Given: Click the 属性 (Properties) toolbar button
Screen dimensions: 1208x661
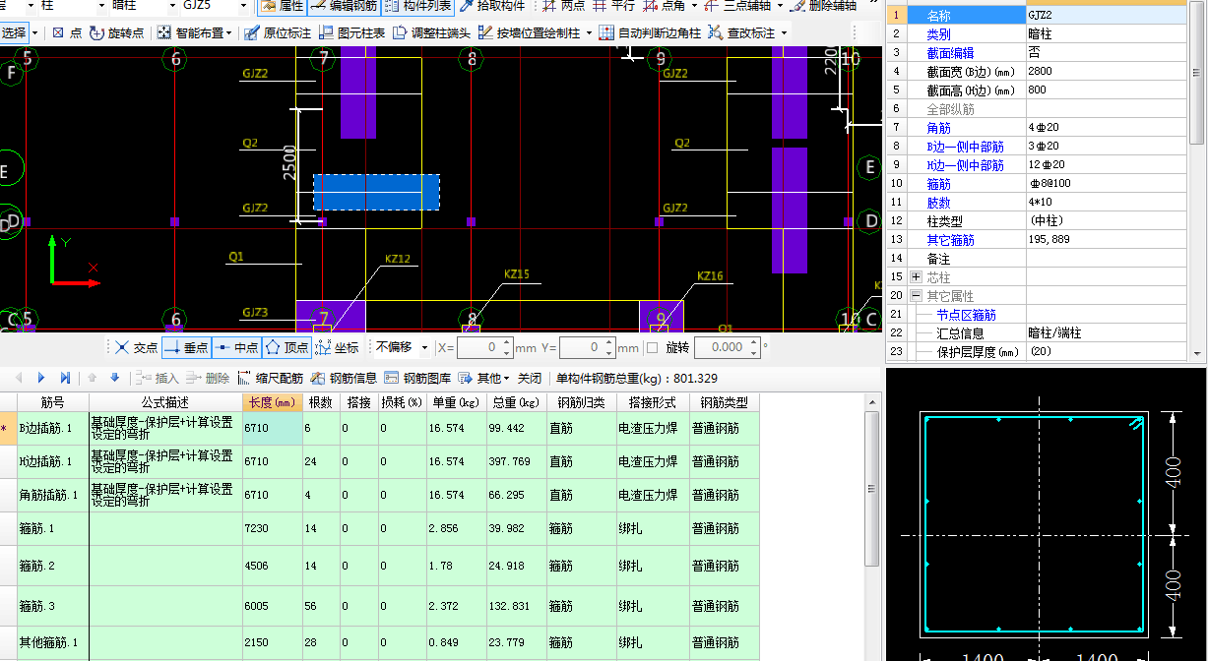Looking at the screenshot, I should [x=283, y=6].
